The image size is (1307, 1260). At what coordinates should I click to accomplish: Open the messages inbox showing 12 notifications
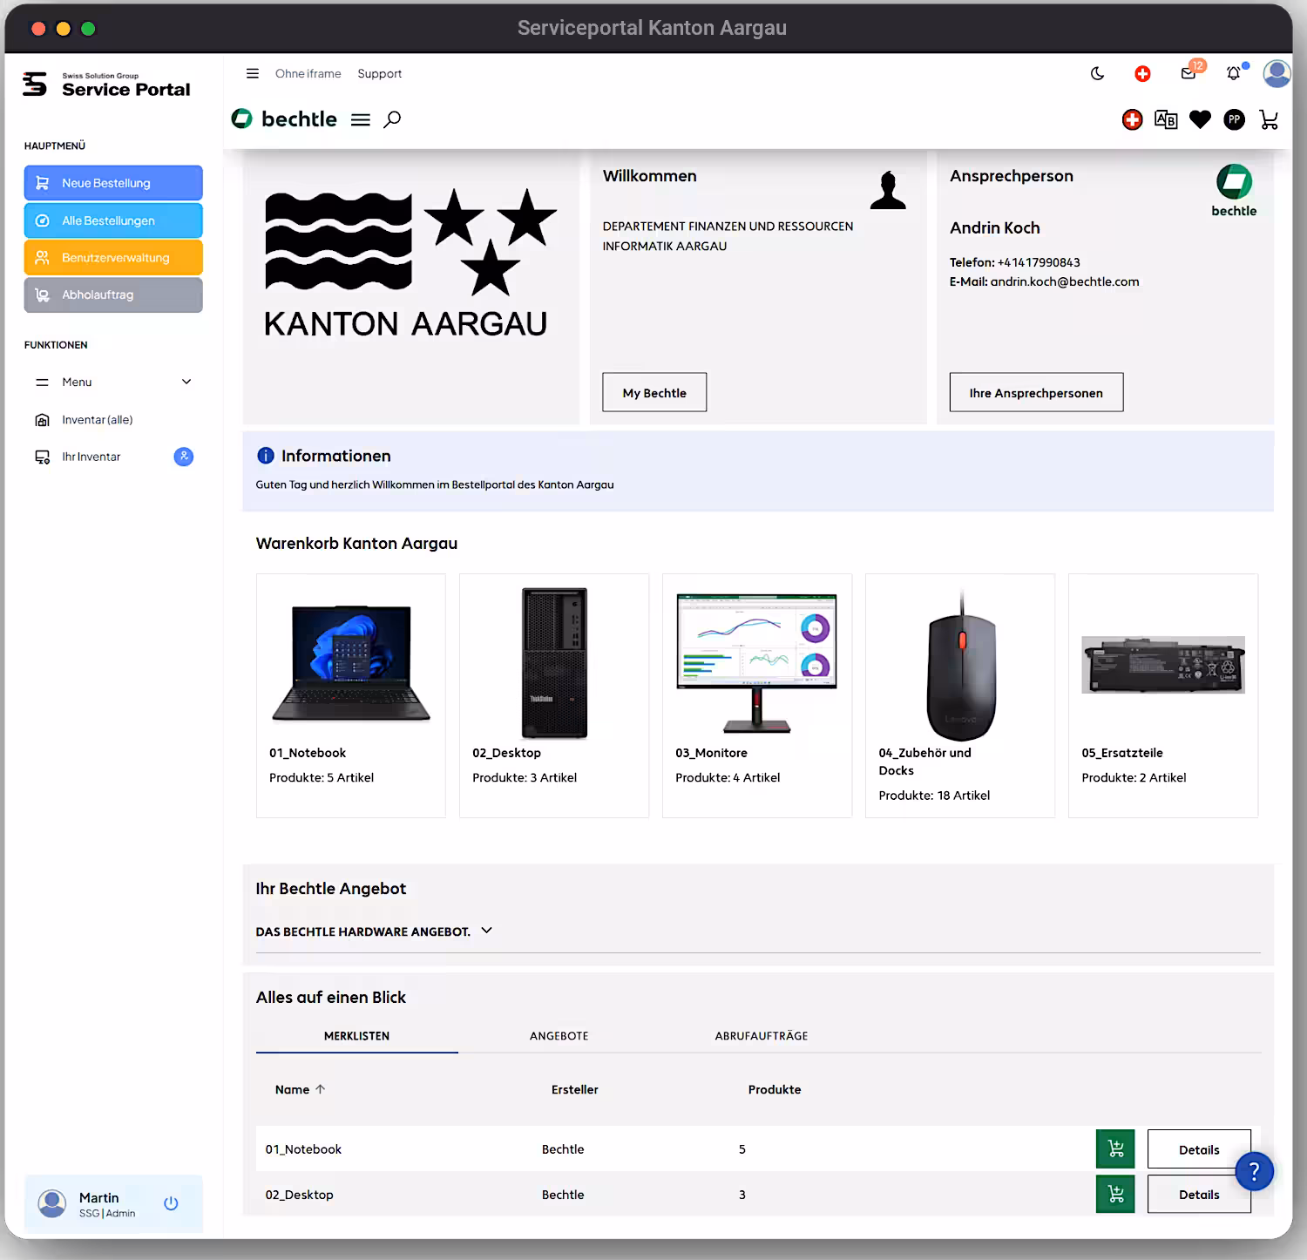(x=1188, y=75)
